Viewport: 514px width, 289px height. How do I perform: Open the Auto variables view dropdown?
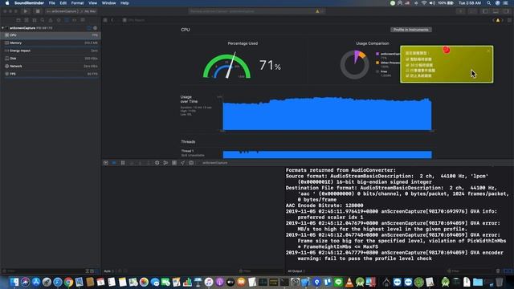coord(109,271)
